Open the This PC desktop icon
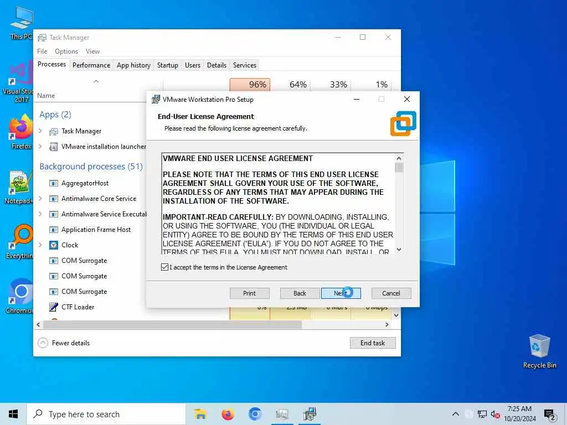567x425 pixels. pyautogui.click(x=21, y=22)
